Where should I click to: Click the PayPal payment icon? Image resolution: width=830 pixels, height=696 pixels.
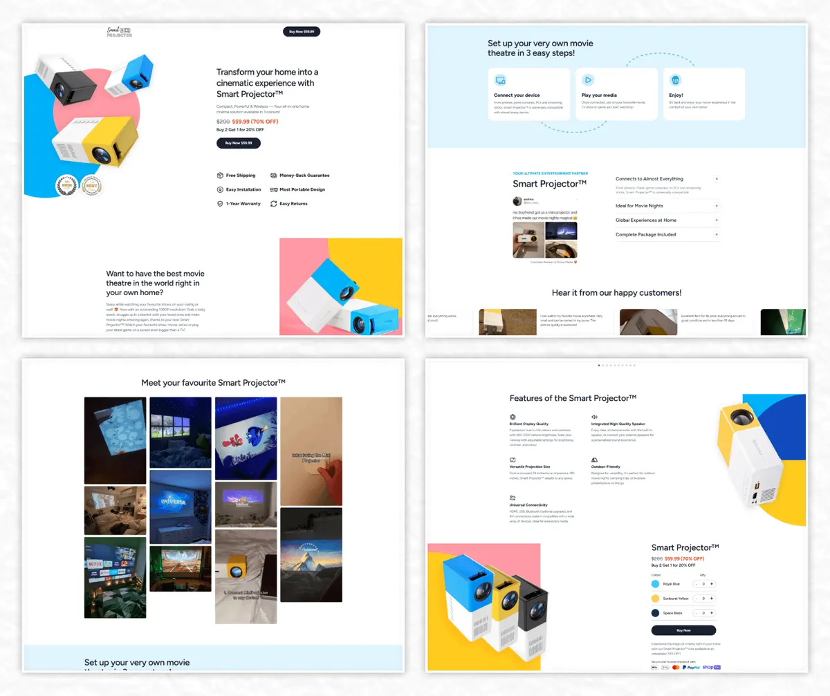pos(692,667)
